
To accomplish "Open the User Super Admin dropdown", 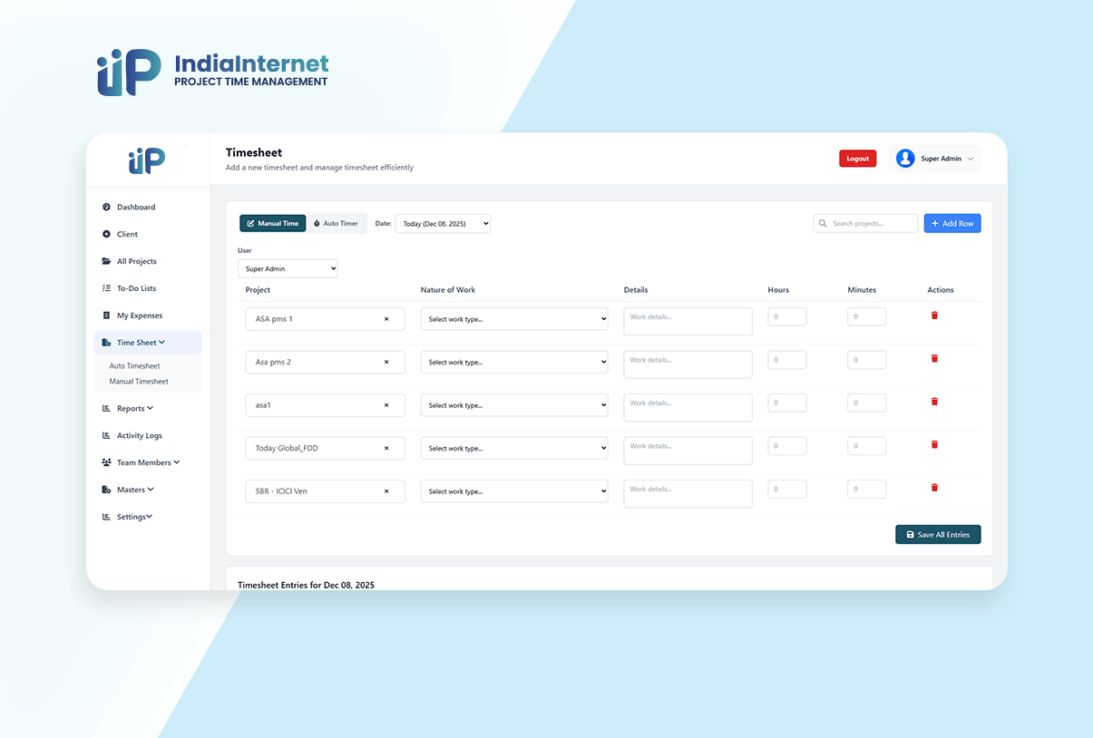I will pyautogui.click(x=288, y=268).
